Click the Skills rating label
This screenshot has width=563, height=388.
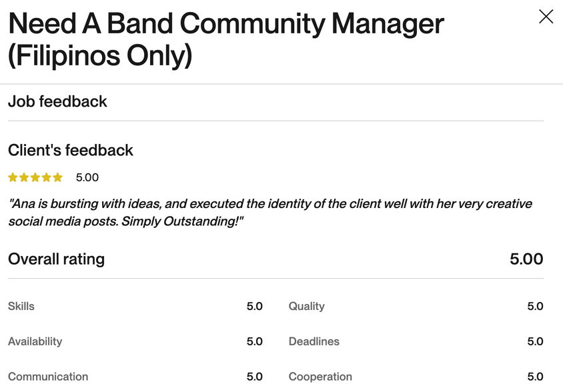[21, 306]
